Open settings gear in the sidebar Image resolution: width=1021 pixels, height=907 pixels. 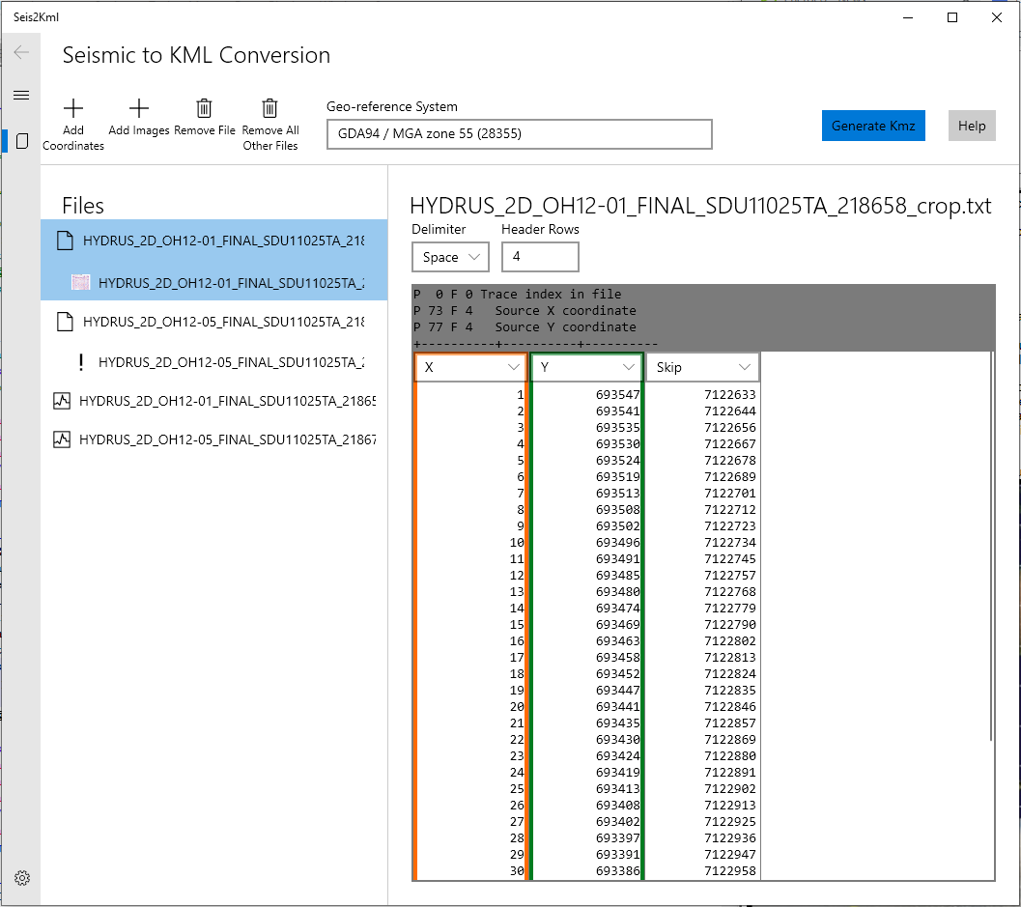(x=22, y=878)
